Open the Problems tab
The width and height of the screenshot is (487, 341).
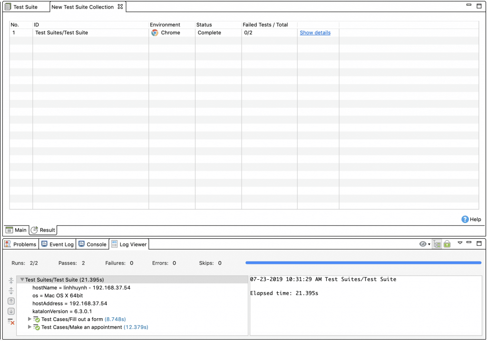click(x=21, y=244)
